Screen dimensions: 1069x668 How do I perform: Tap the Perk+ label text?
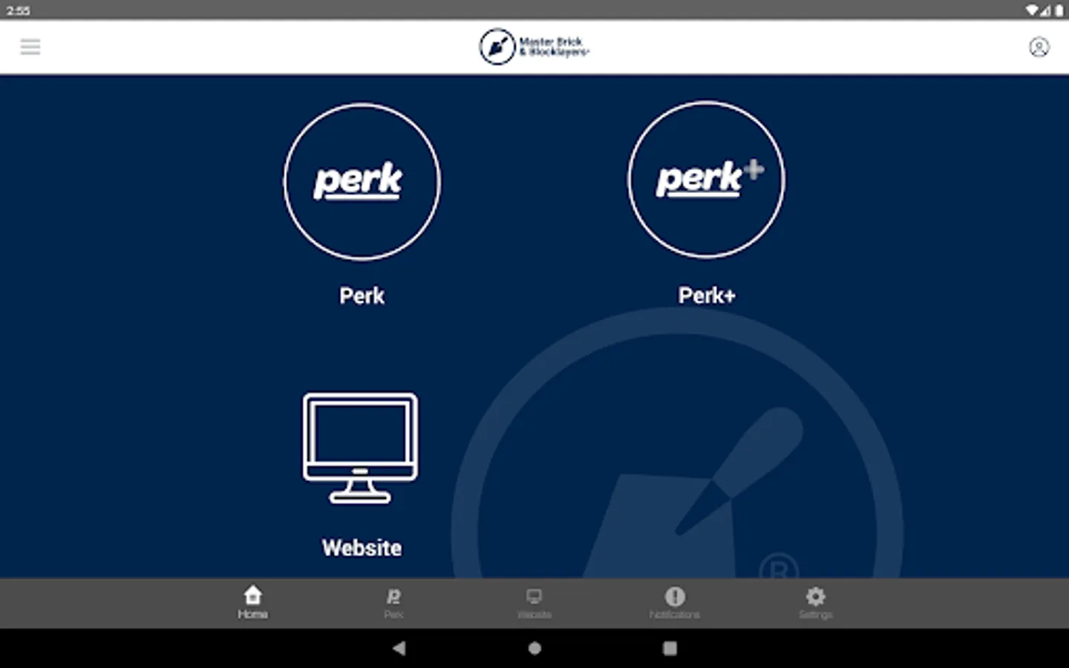click(707, 295)
